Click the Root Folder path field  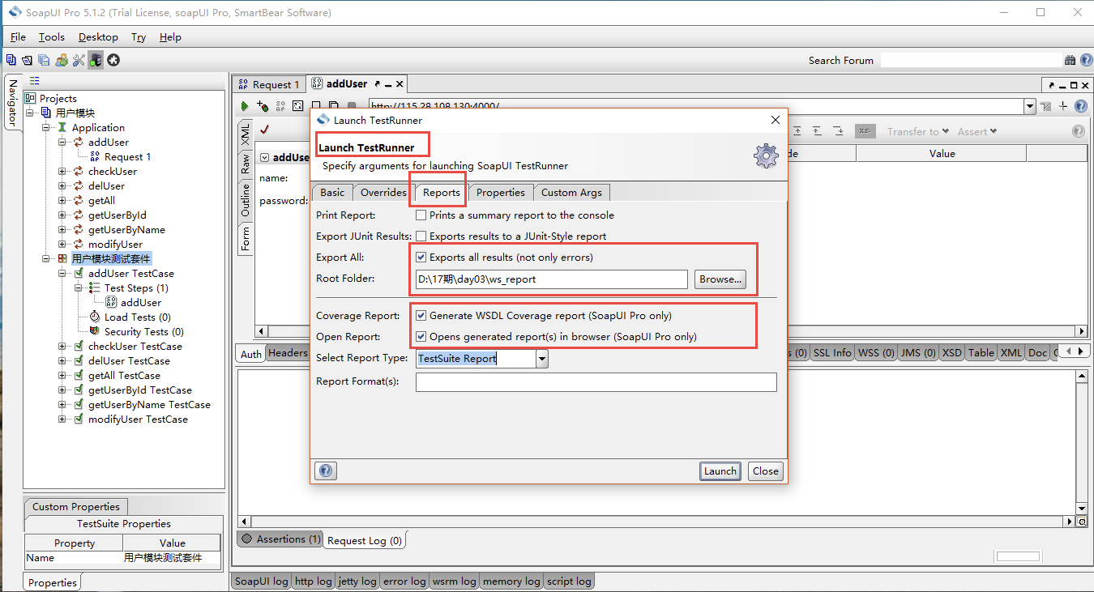click(551, 279)
